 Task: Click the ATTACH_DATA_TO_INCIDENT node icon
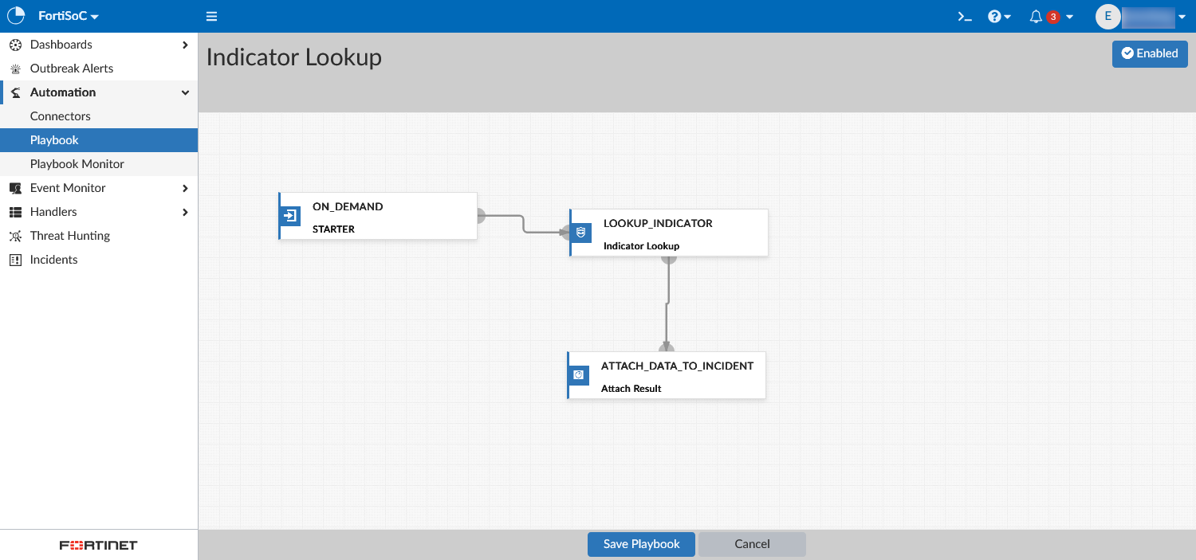click(579, 375)
